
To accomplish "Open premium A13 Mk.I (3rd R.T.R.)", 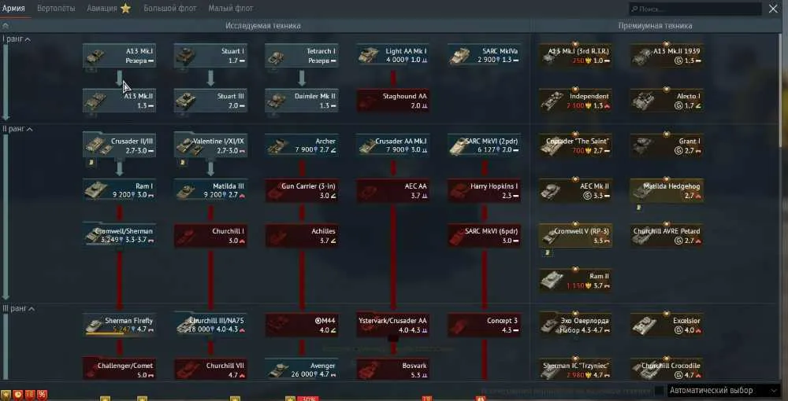I will tap(575, 56).
